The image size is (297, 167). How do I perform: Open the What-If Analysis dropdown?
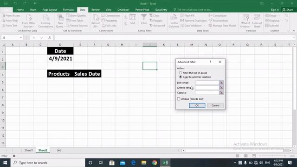point(245,21)
